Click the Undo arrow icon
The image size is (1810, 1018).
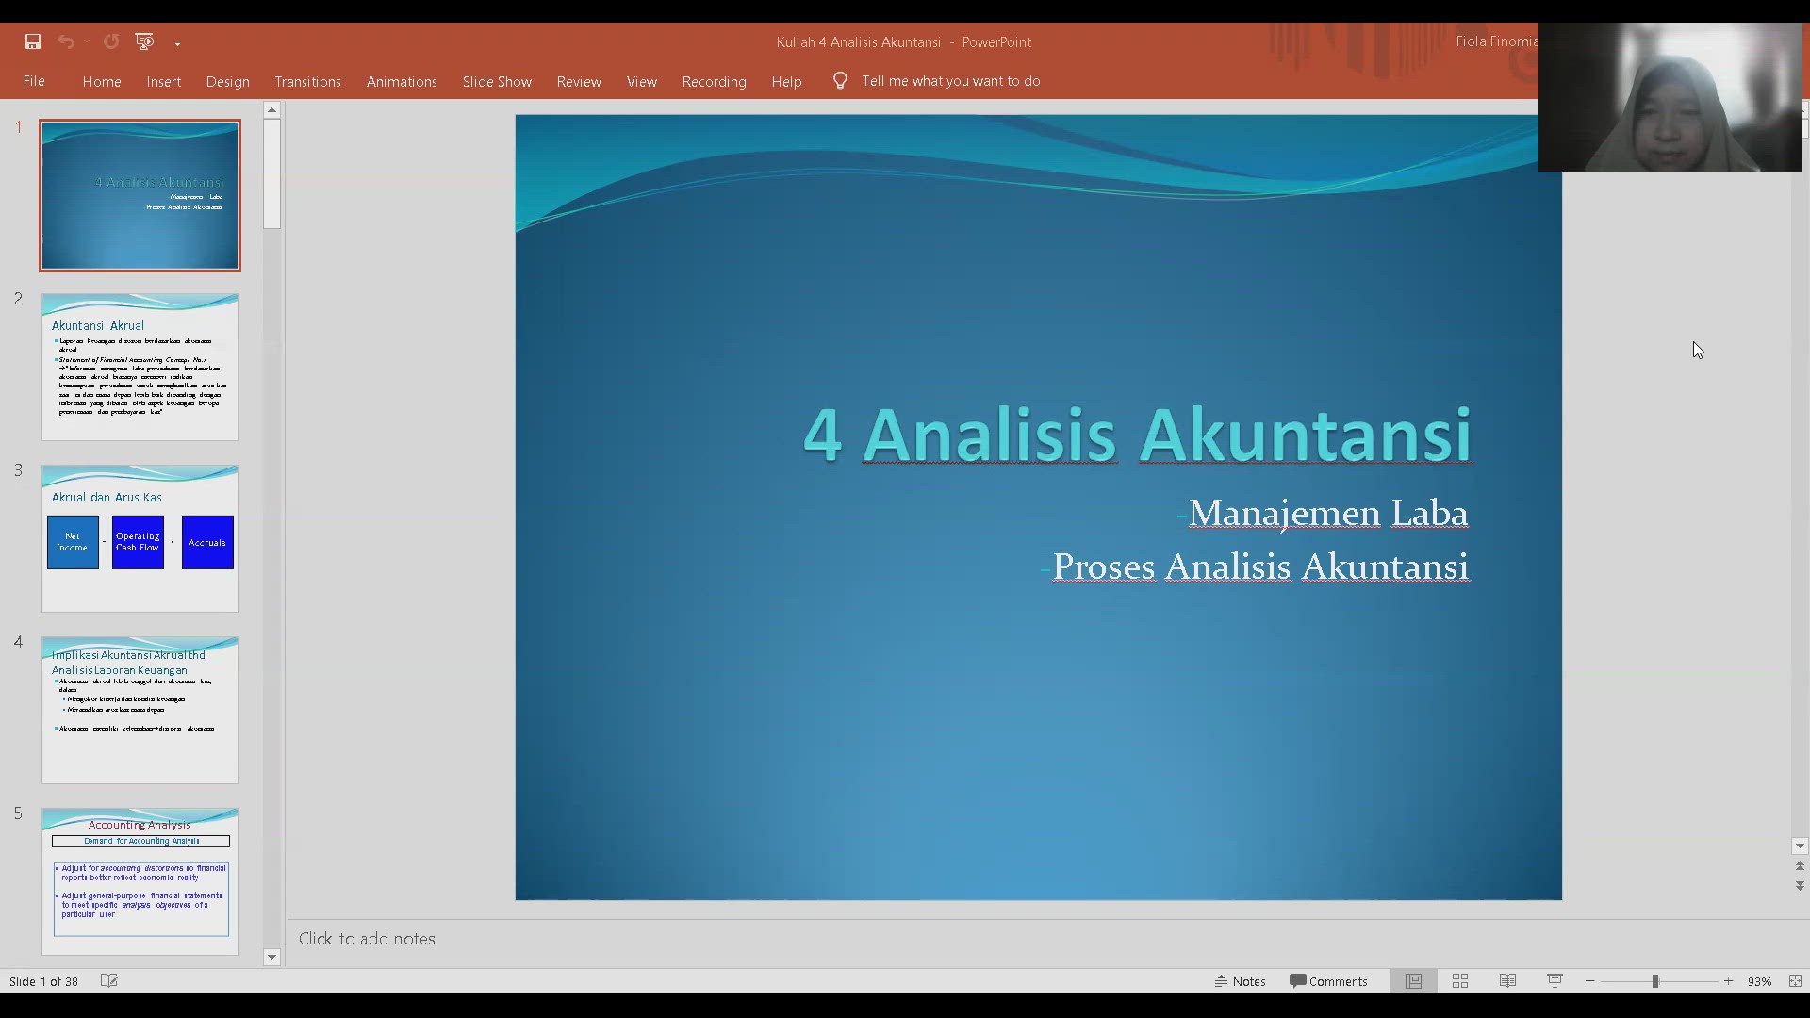pyautogui.click(x=65, y=41)
